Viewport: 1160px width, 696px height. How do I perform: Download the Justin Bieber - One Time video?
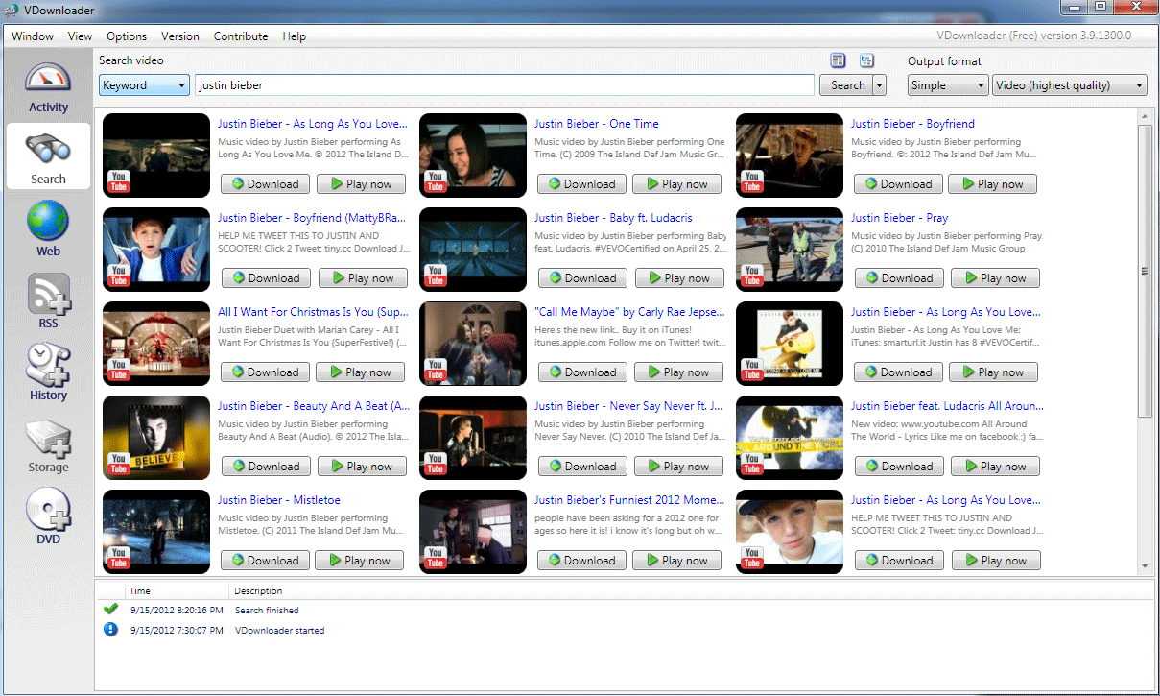click(x=581, y=184)
